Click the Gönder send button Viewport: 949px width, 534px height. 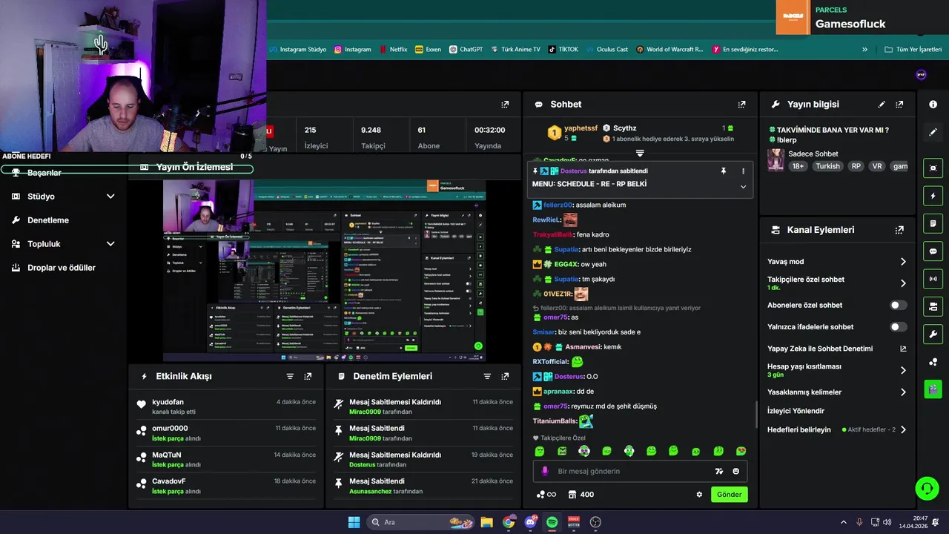tap(729, 495)
